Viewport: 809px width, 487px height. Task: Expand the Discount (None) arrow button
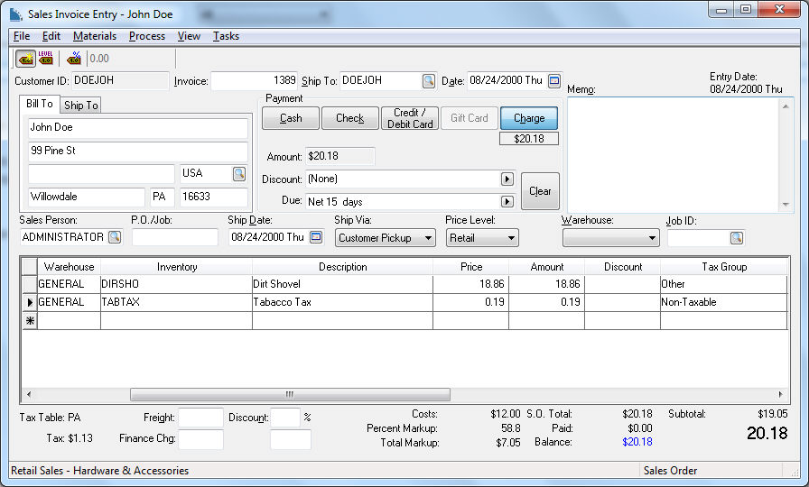pos(507,179)
